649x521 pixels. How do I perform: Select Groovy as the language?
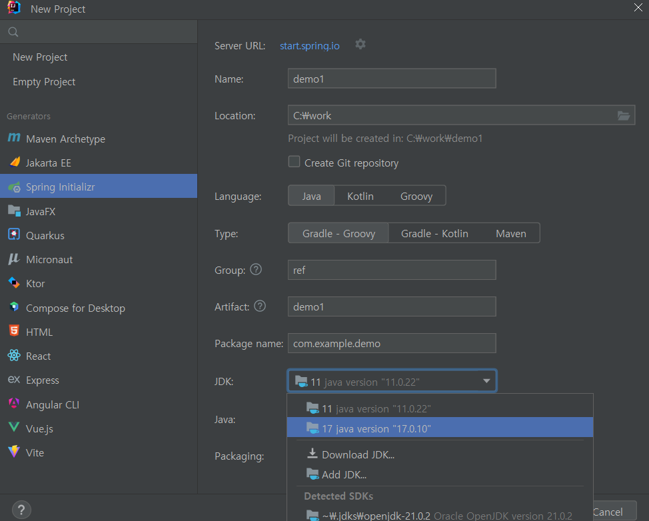pyautogui.click(x=416, y=196)
